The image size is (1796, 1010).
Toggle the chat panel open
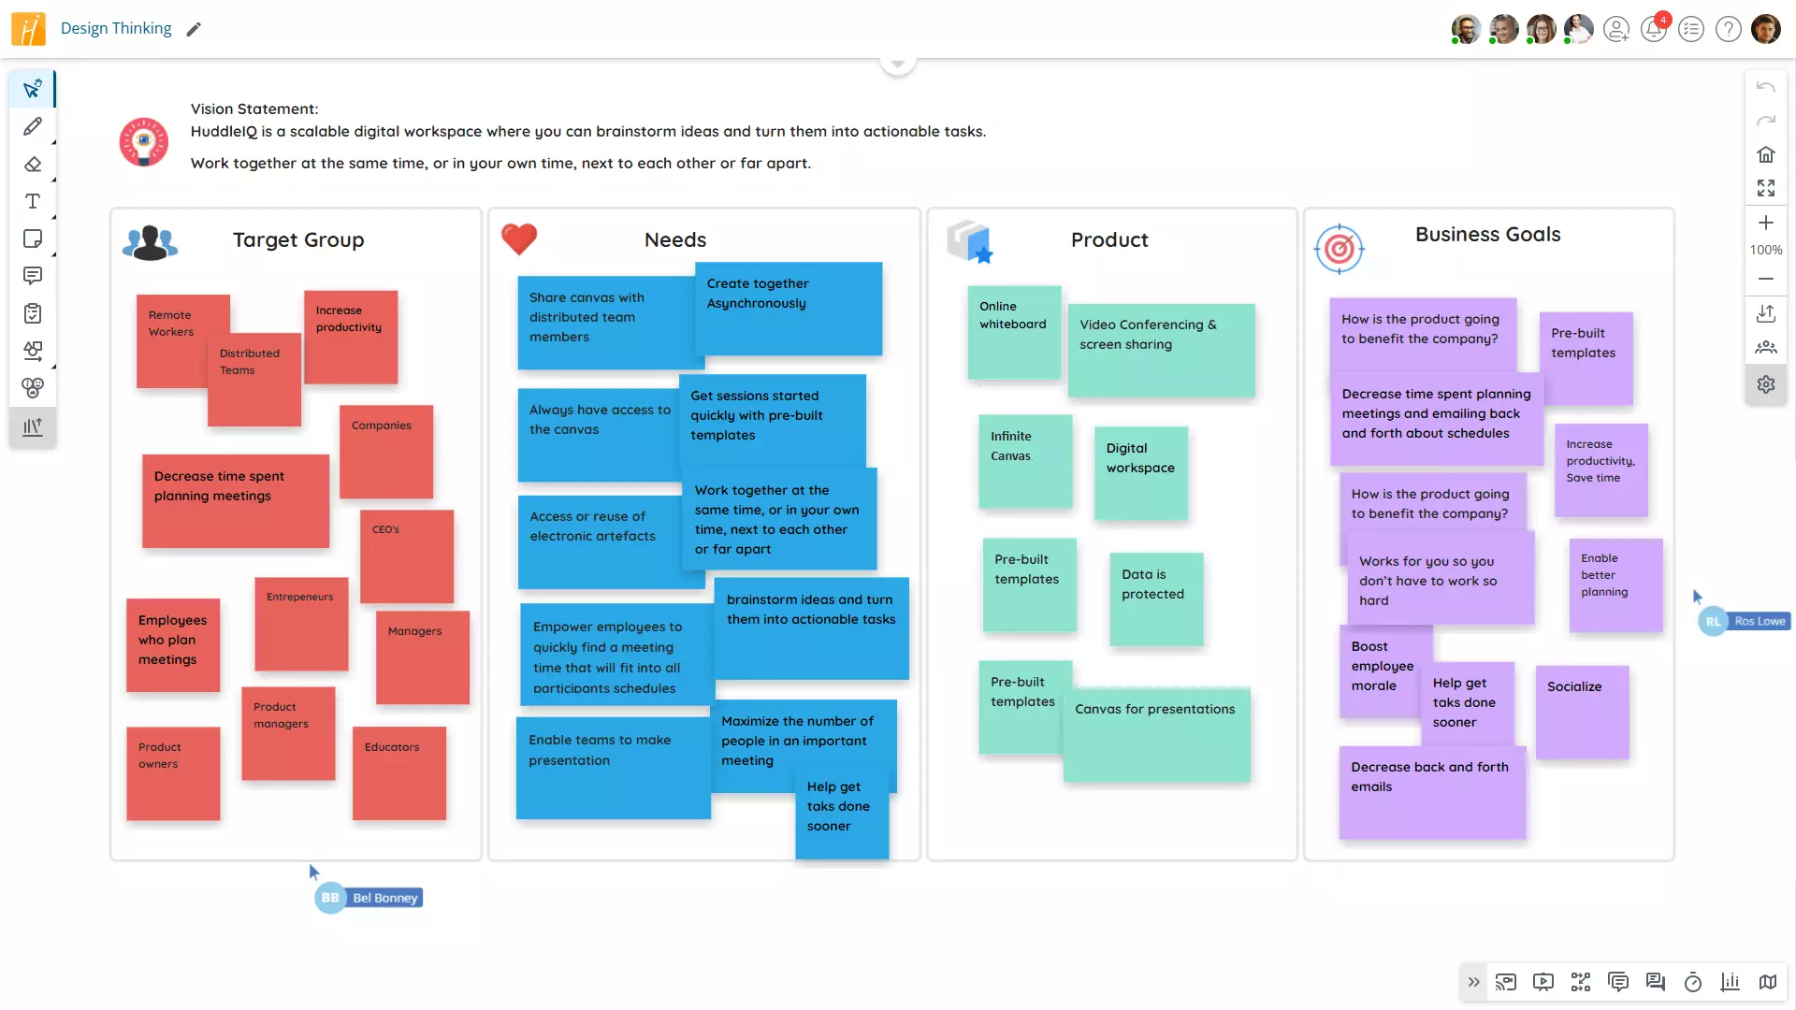point(1656,982)
